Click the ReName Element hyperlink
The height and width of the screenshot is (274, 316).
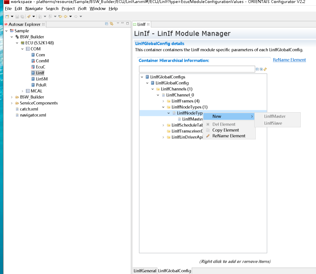(x=289, y=60)
